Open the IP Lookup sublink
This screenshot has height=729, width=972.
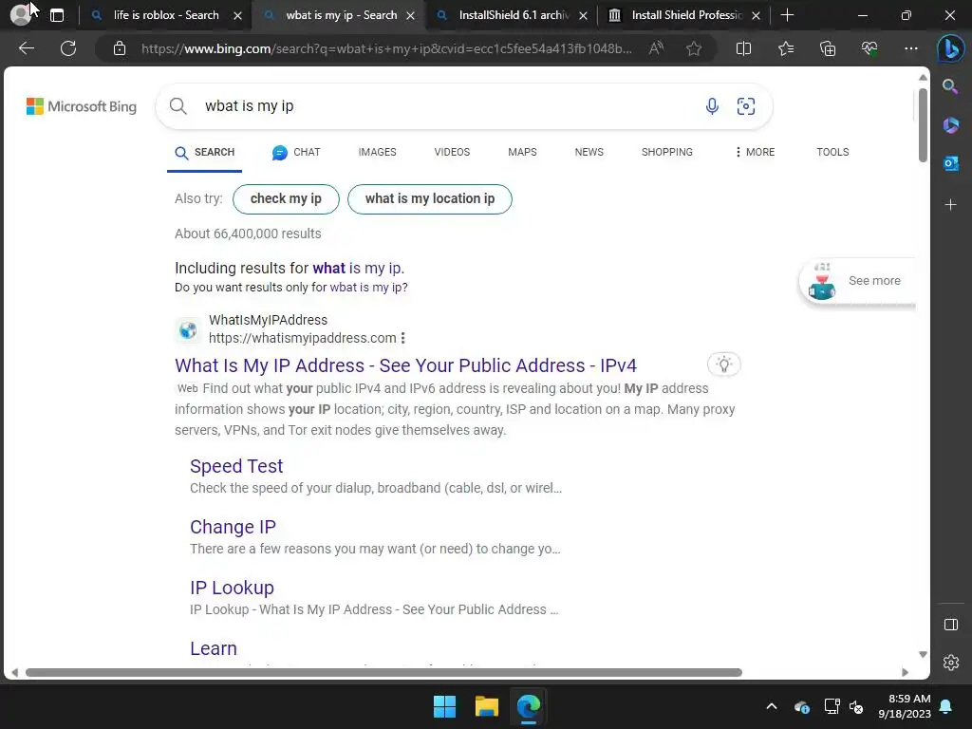click(x=232, y=588)
